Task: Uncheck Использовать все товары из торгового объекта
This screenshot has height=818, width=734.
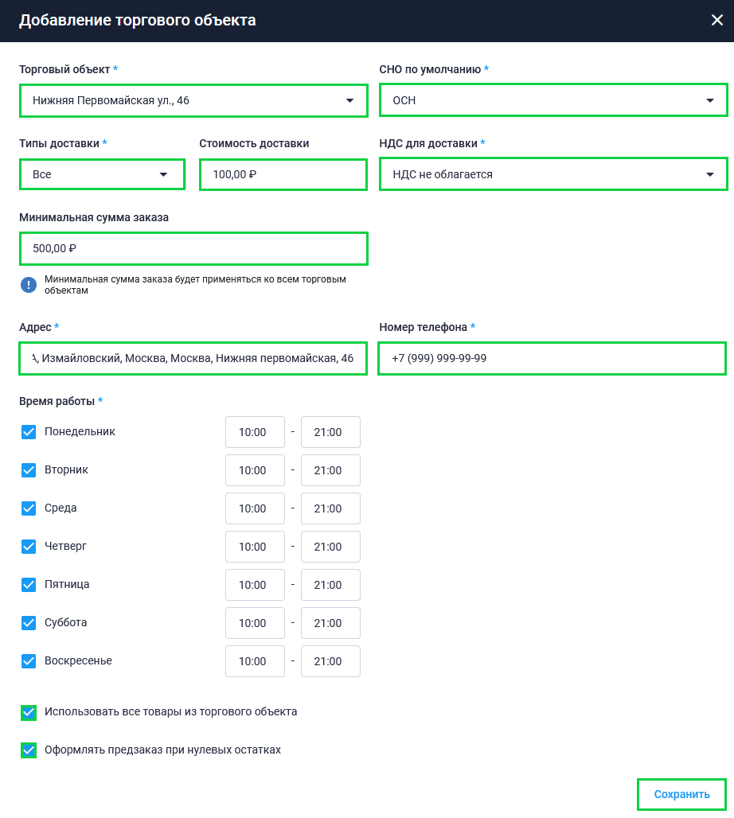Action: point(29,712)
